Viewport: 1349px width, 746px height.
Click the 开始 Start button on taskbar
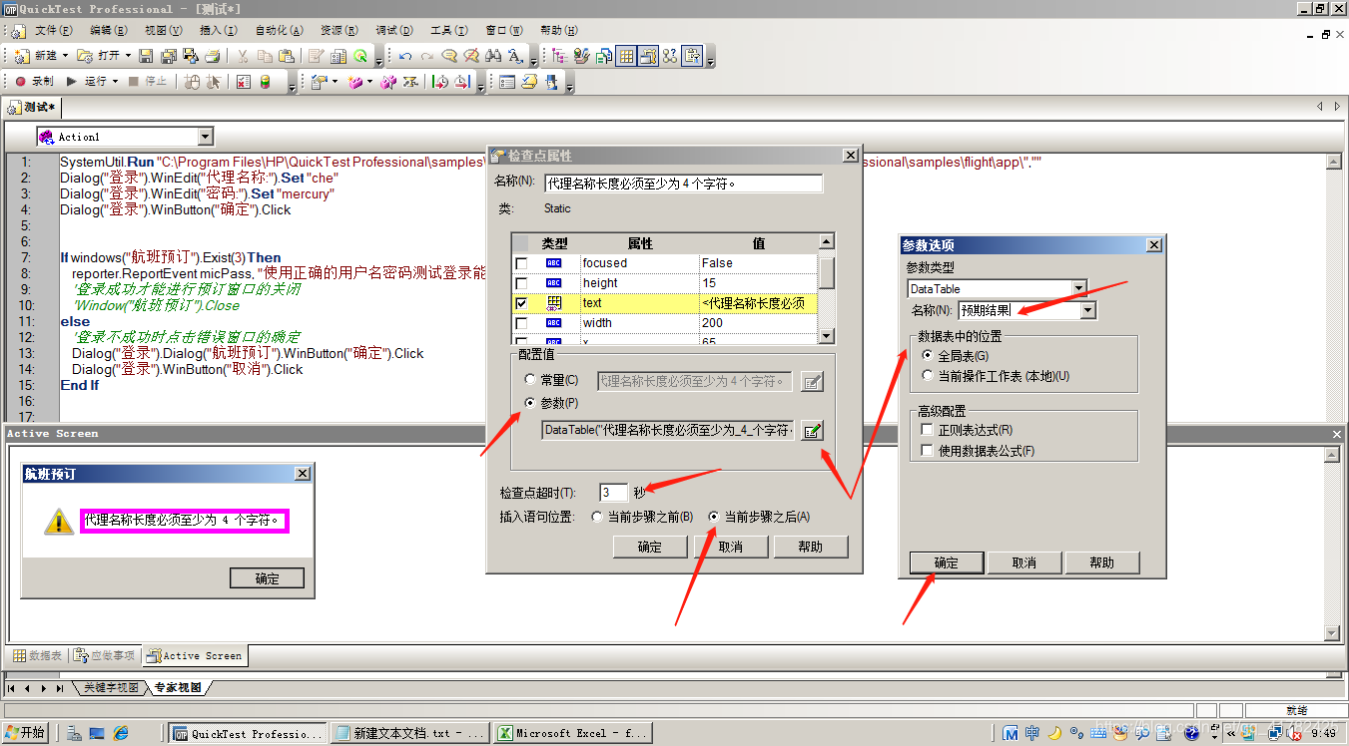pyautogui.click(x=26, y=733)
